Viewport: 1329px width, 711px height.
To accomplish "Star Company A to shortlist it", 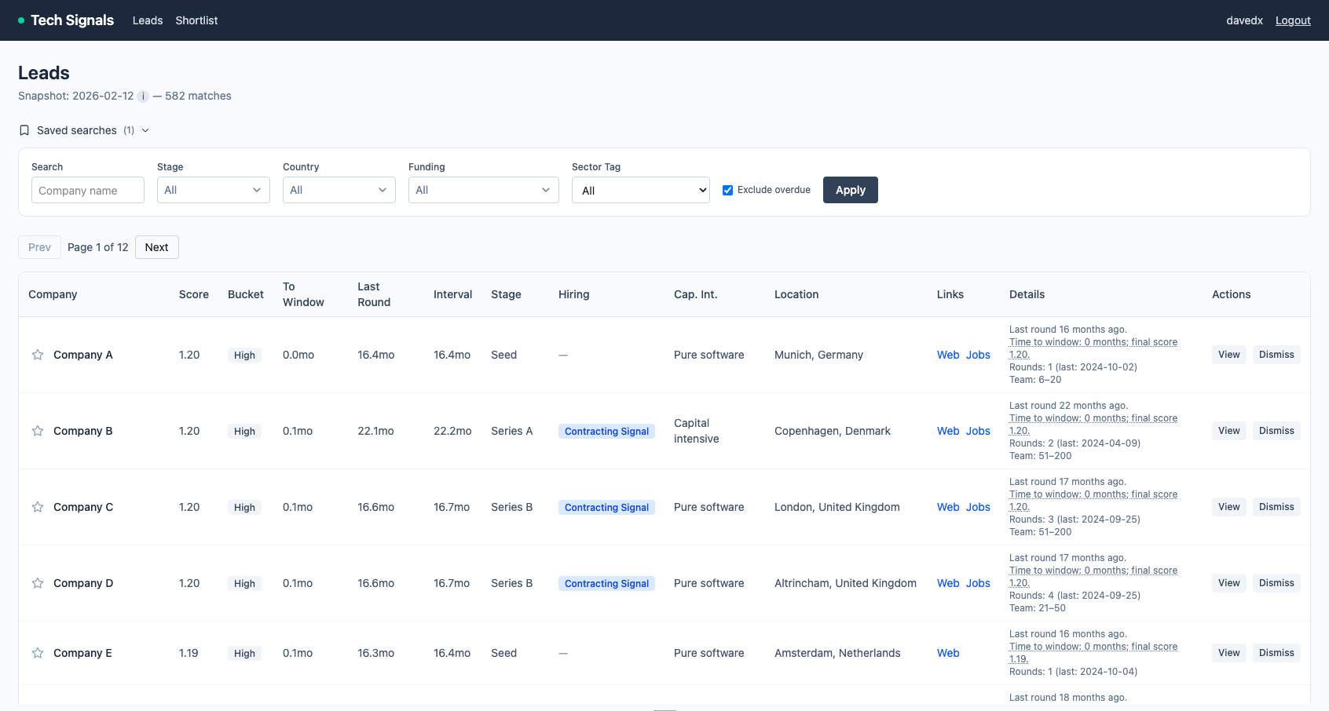I will 38,355.
